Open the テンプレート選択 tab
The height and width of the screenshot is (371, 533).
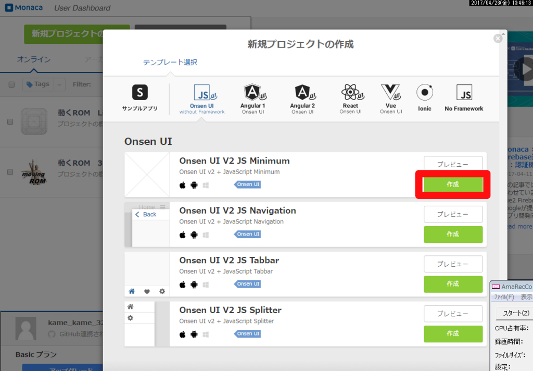pos(170,63)
